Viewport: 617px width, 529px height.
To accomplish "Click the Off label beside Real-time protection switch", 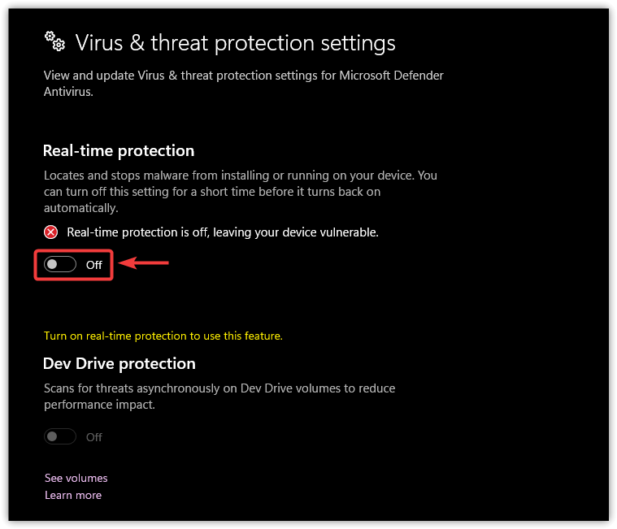I will coord(94,265).
